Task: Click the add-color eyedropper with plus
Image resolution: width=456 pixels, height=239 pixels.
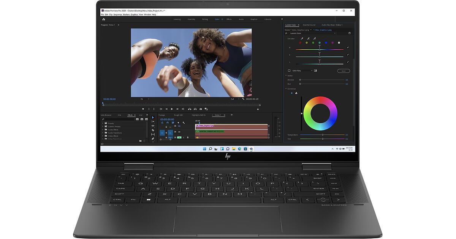Action: (308, 38)
